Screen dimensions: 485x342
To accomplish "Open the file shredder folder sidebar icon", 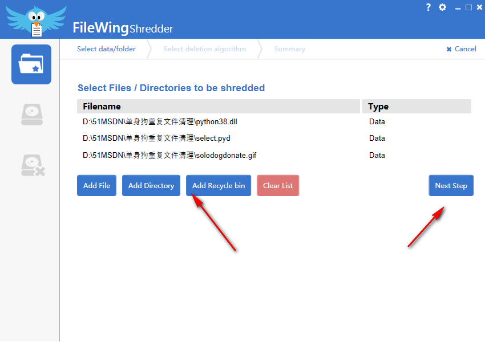I will point(31,64).
